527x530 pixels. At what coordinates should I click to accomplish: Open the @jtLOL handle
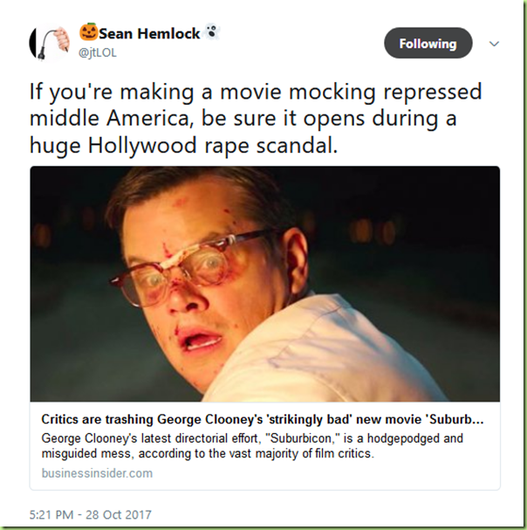coord(98,52)
